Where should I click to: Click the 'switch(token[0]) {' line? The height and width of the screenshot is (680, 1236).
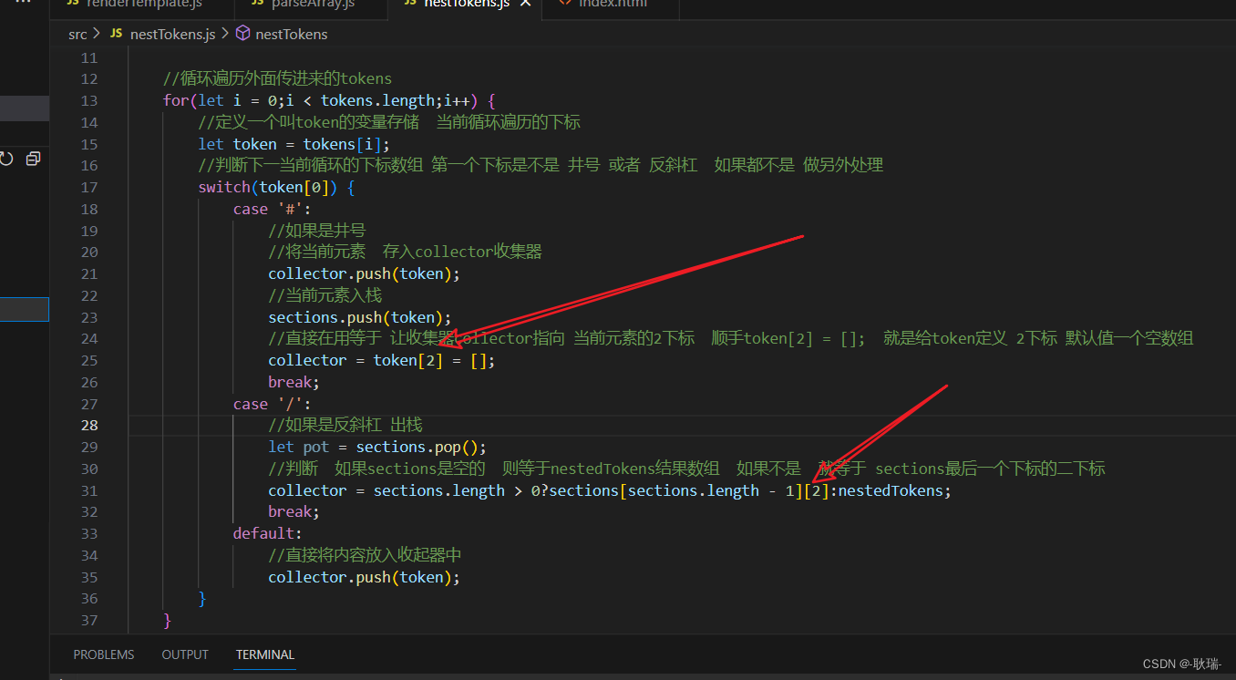coord(276,188)
